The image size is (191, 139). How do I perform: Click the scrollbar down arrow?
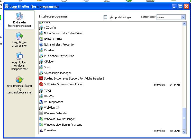pyautogui.click(x=184, y=132)
